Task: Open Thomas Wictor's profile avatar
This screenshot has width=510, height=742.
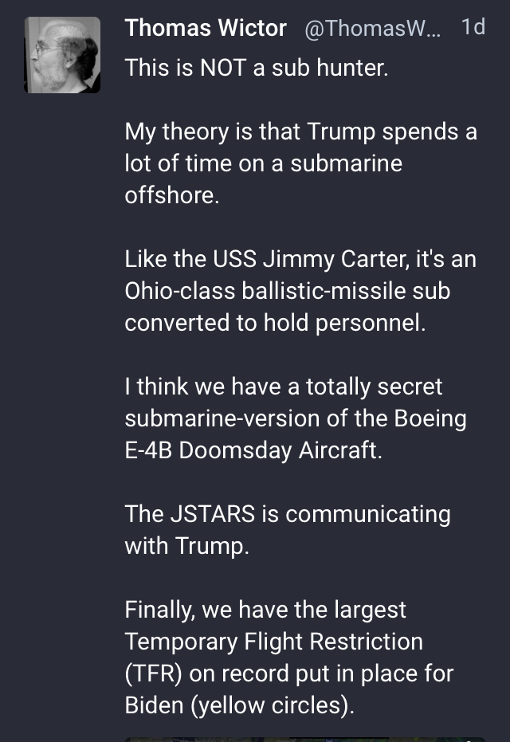Action: [62, 55]
